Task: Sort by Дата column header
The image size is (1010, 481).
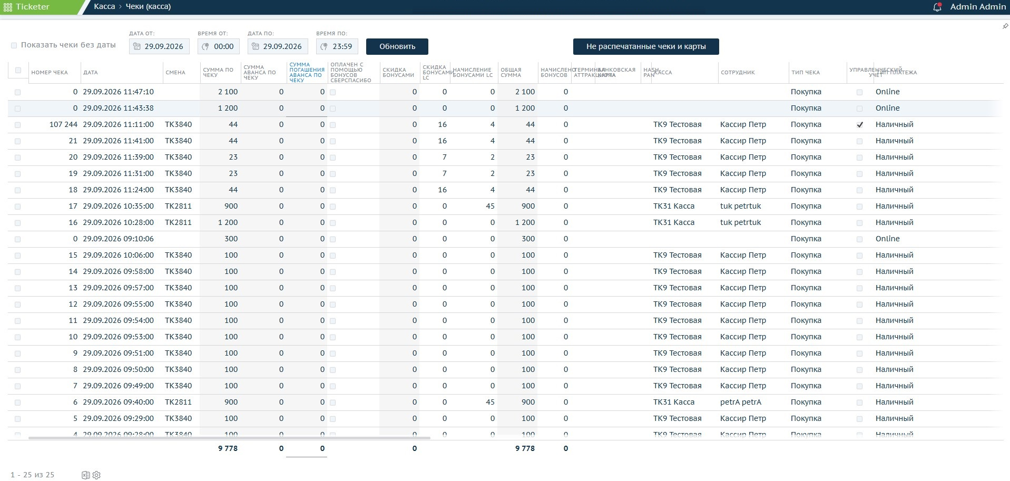Action: click(90, 73)
